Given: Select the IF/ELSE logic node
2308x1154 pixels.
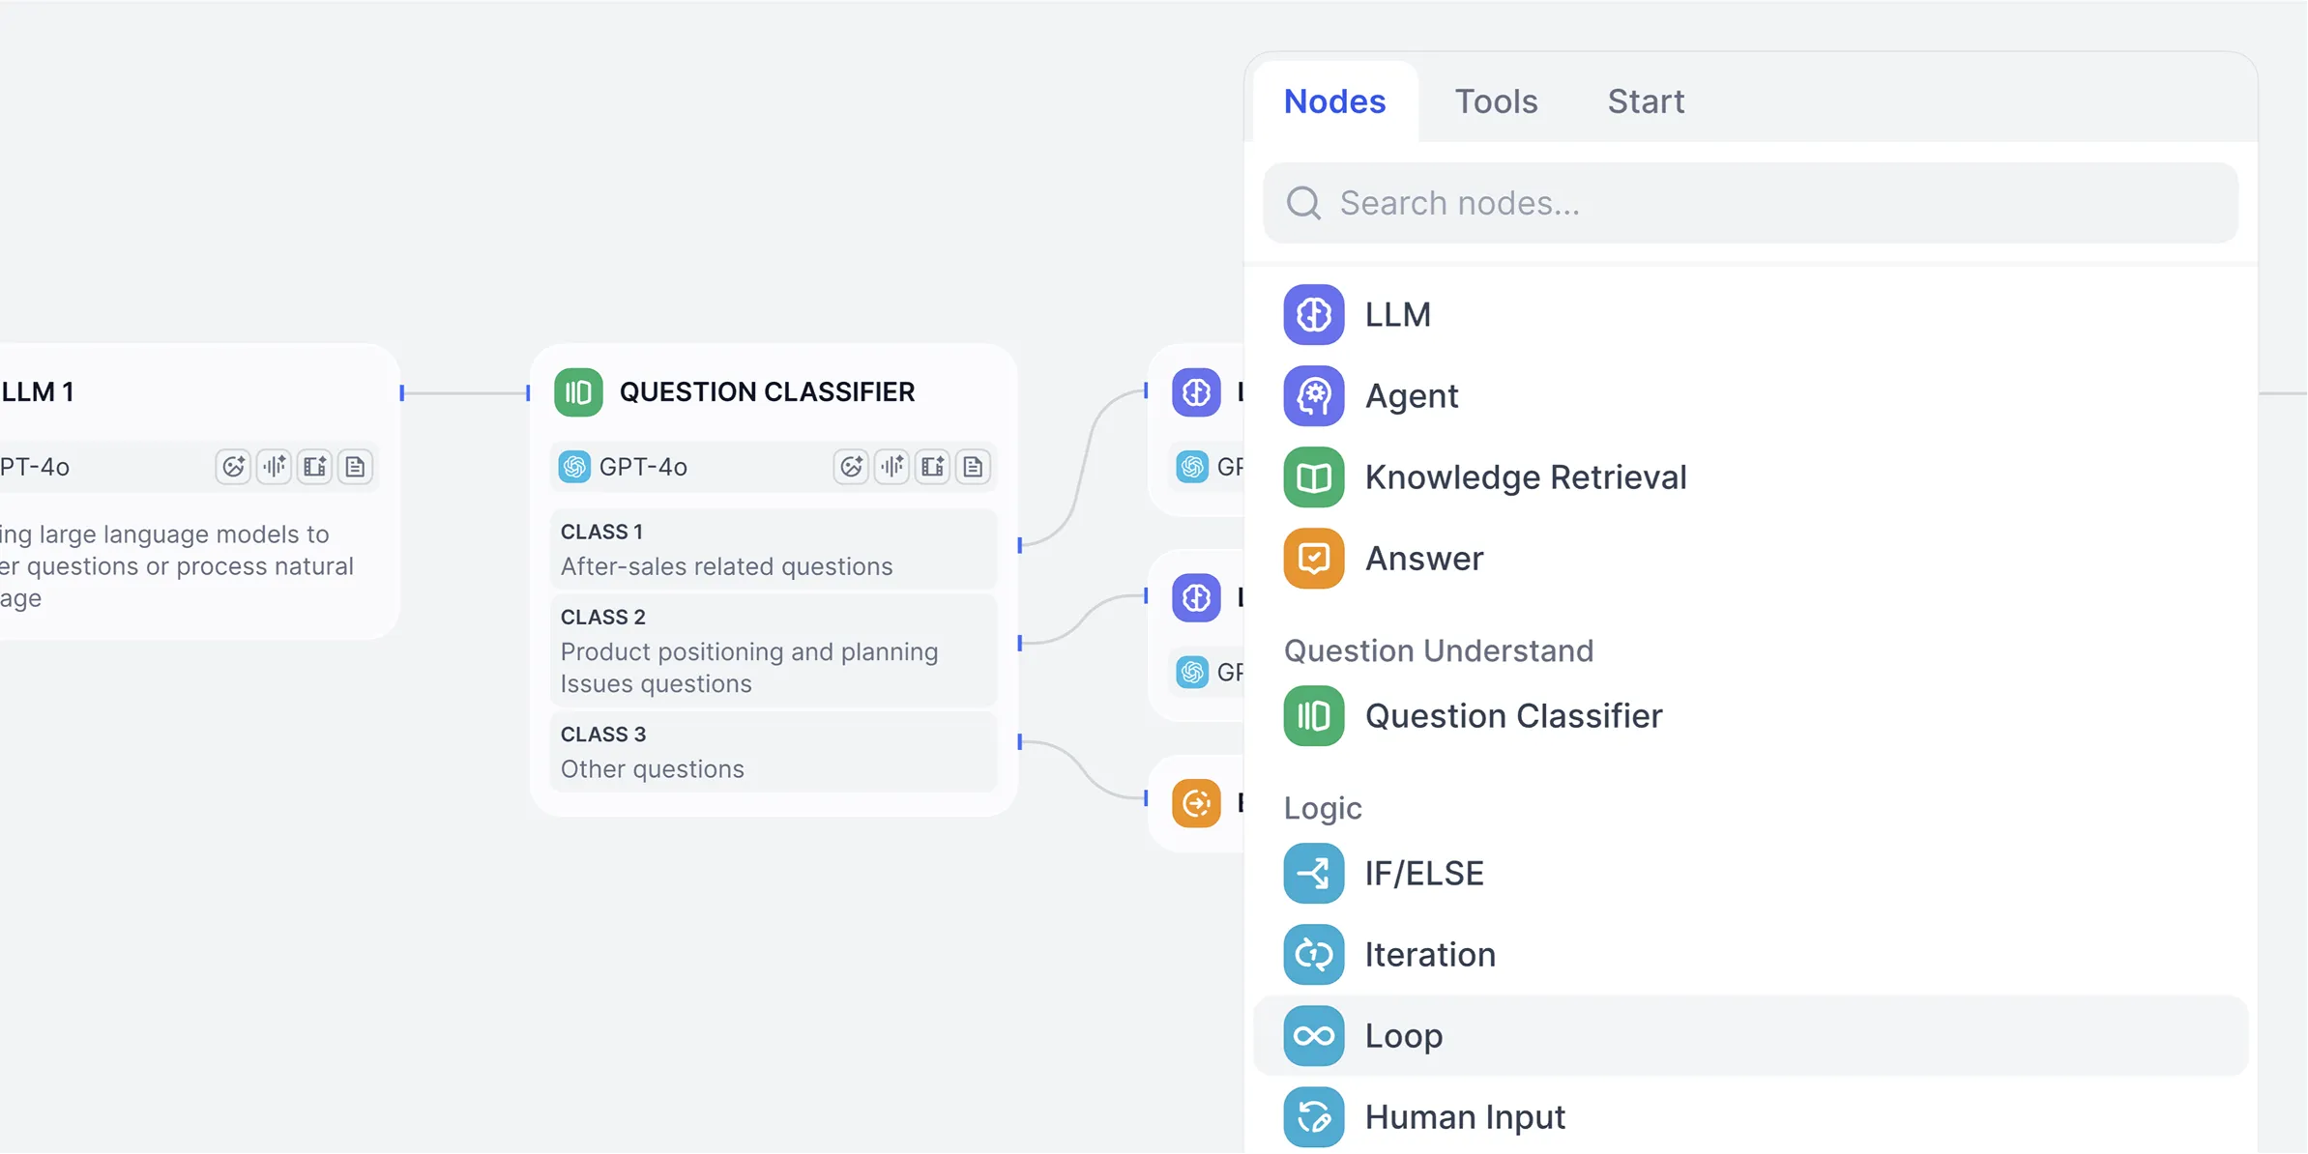Looking at the screenshot, I should [1750, 873].
